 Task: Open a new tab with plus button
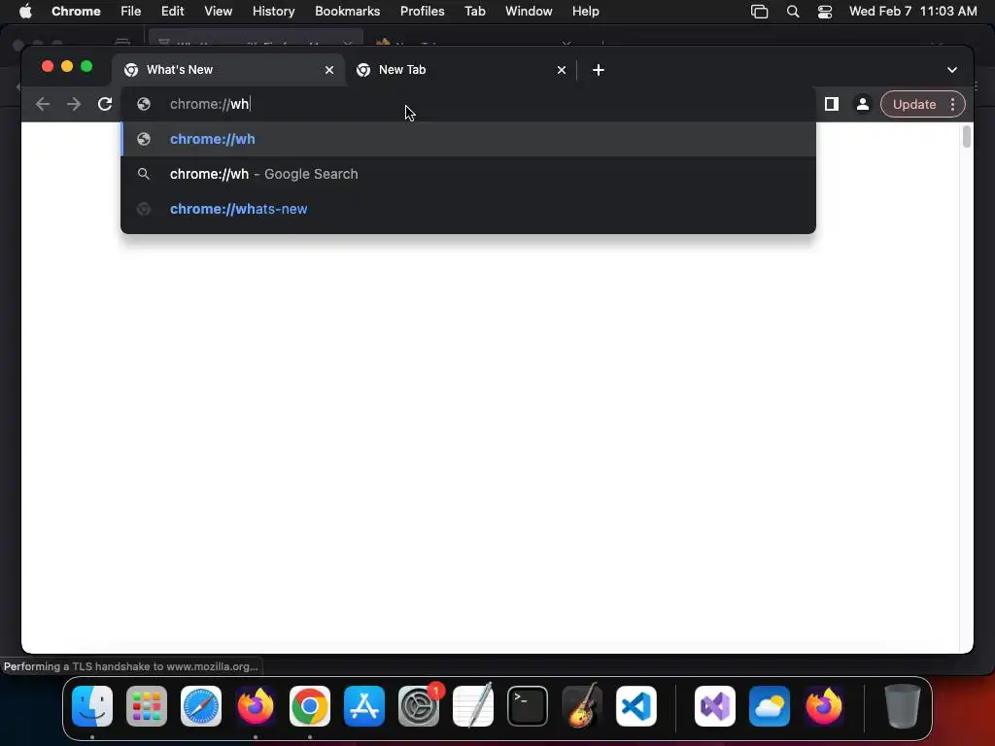point(599,70)
